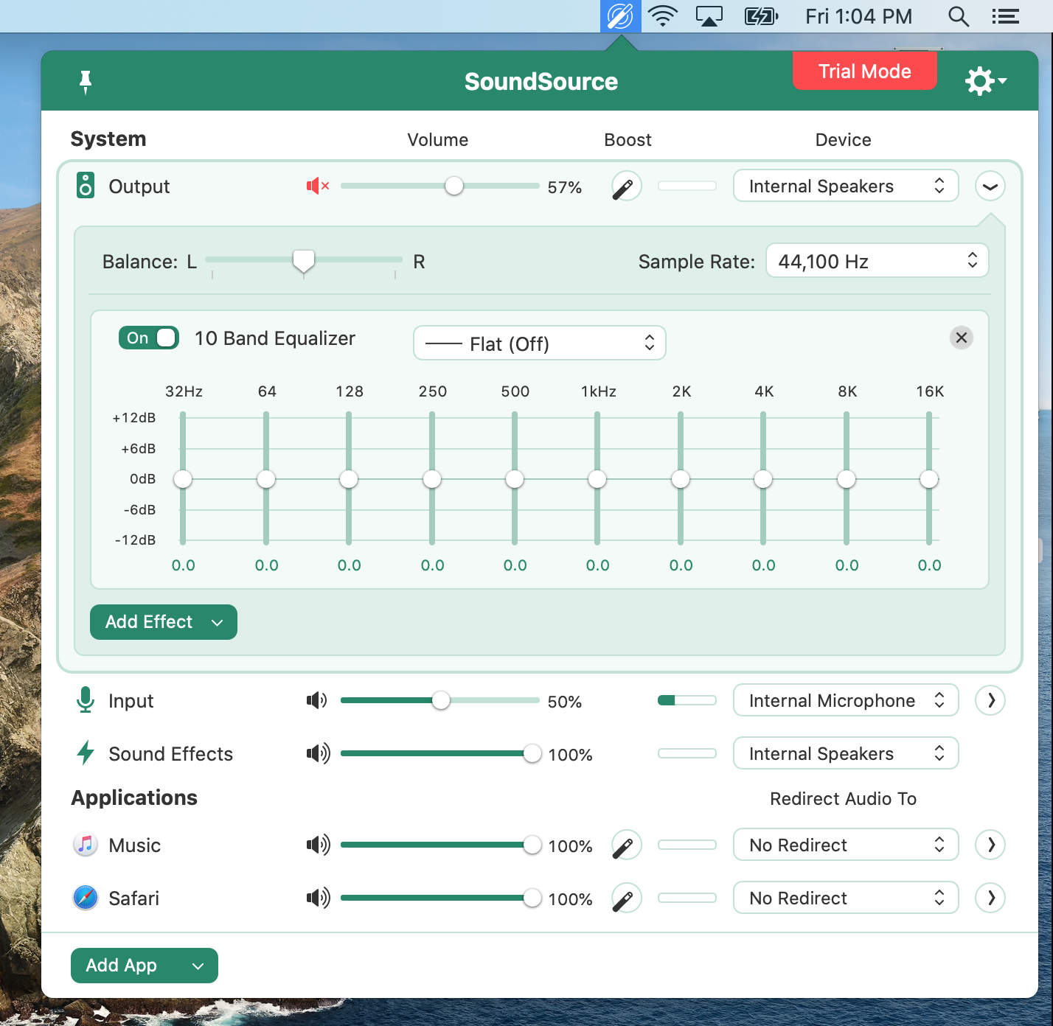Click the Add App button
Screen dimensions: 1053x1026
[x=145, y=966]
